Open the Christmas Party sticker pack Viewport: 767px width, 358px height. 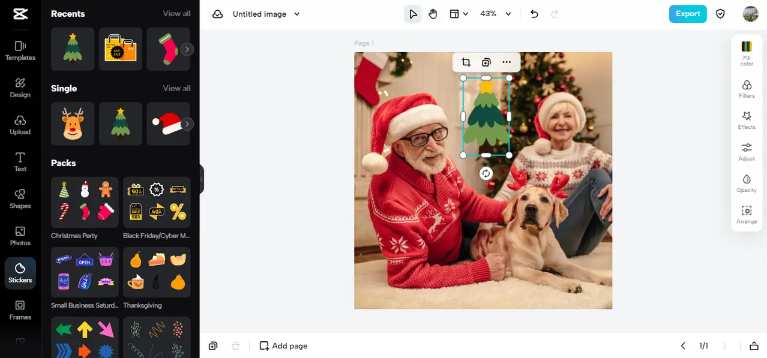(x=85, y=202)
